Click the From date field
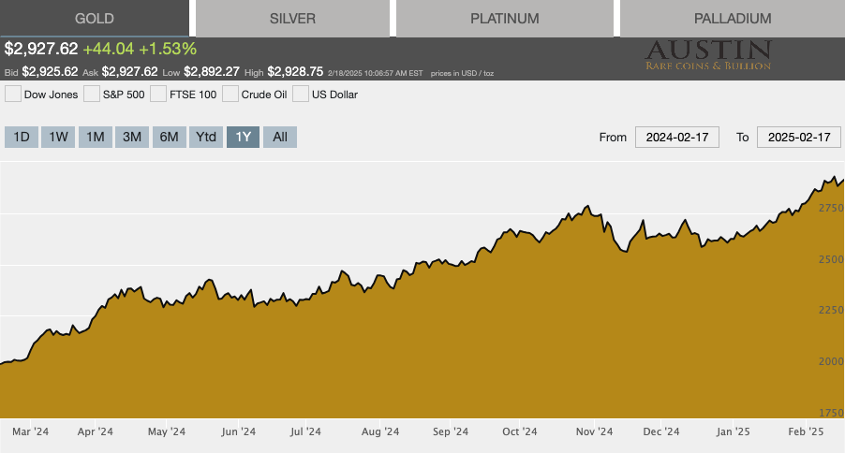Viewport: 845px width, 453px height. click(x=677, y=137)
